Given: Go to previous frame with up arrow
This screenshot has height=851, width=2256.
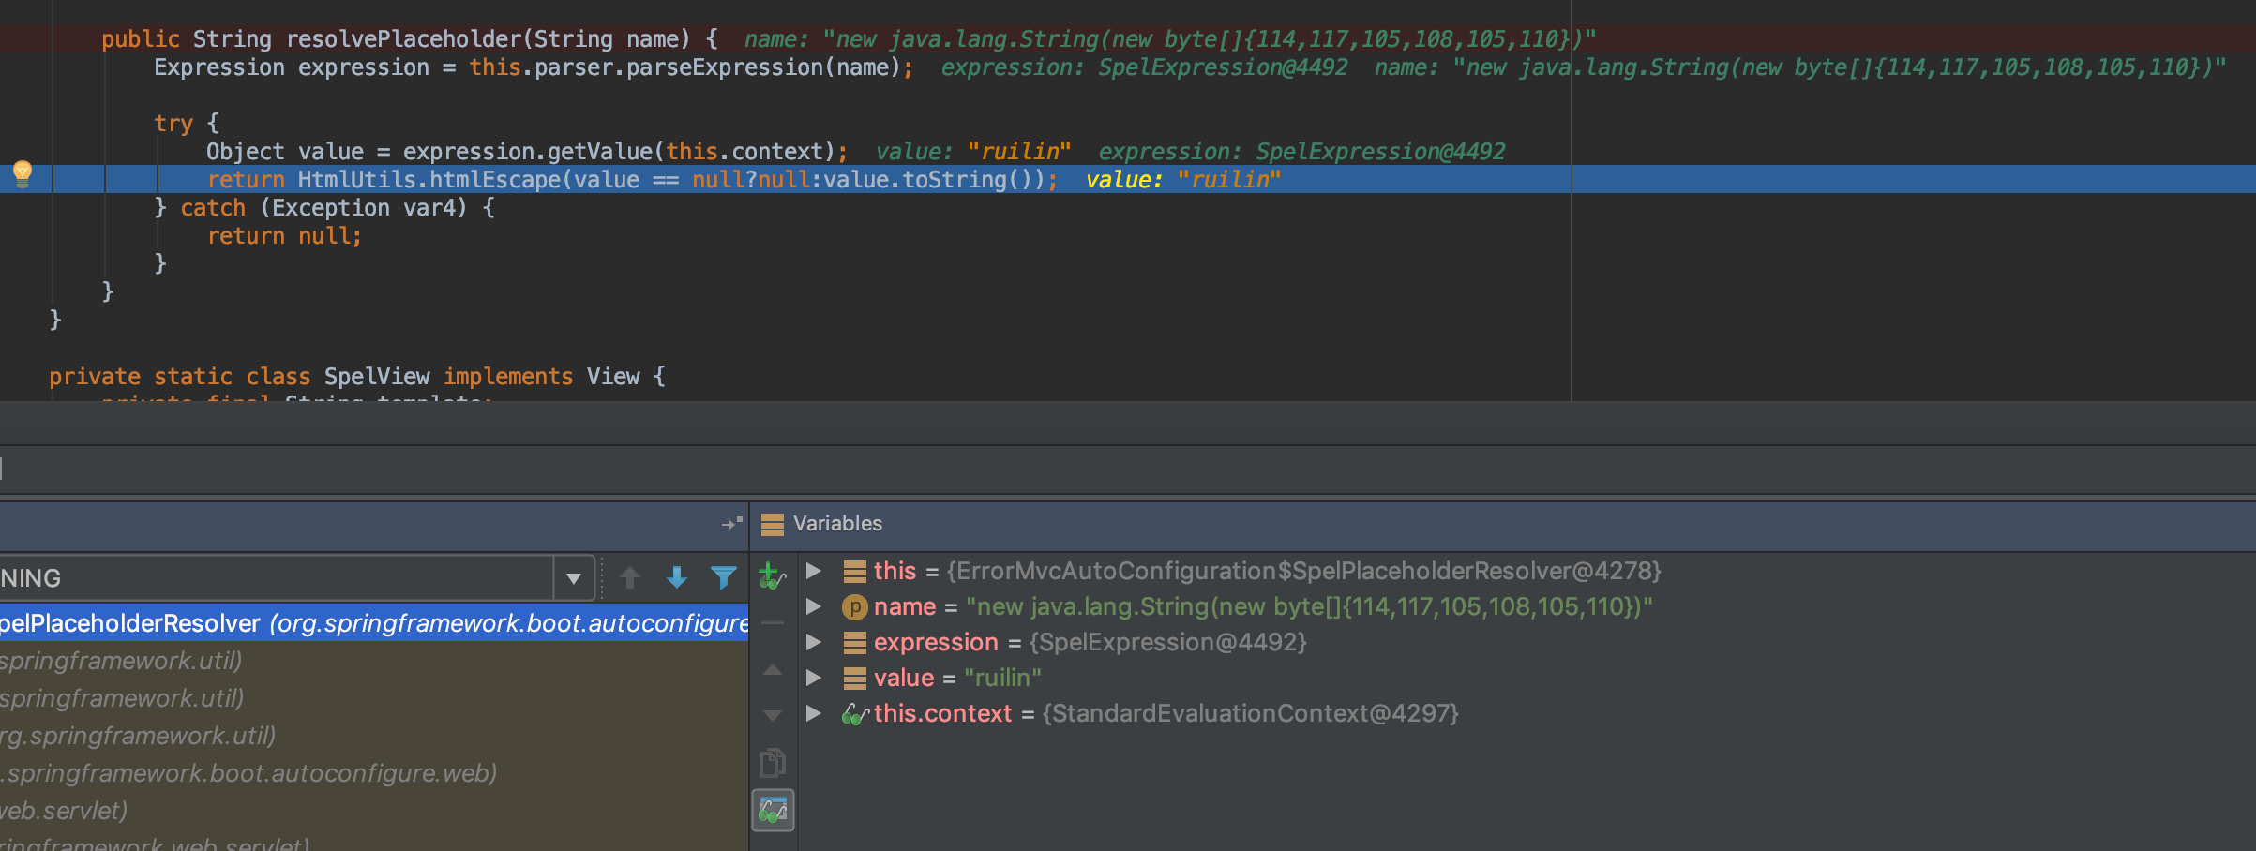Looking at the screenshot, I should pos(630,578).
